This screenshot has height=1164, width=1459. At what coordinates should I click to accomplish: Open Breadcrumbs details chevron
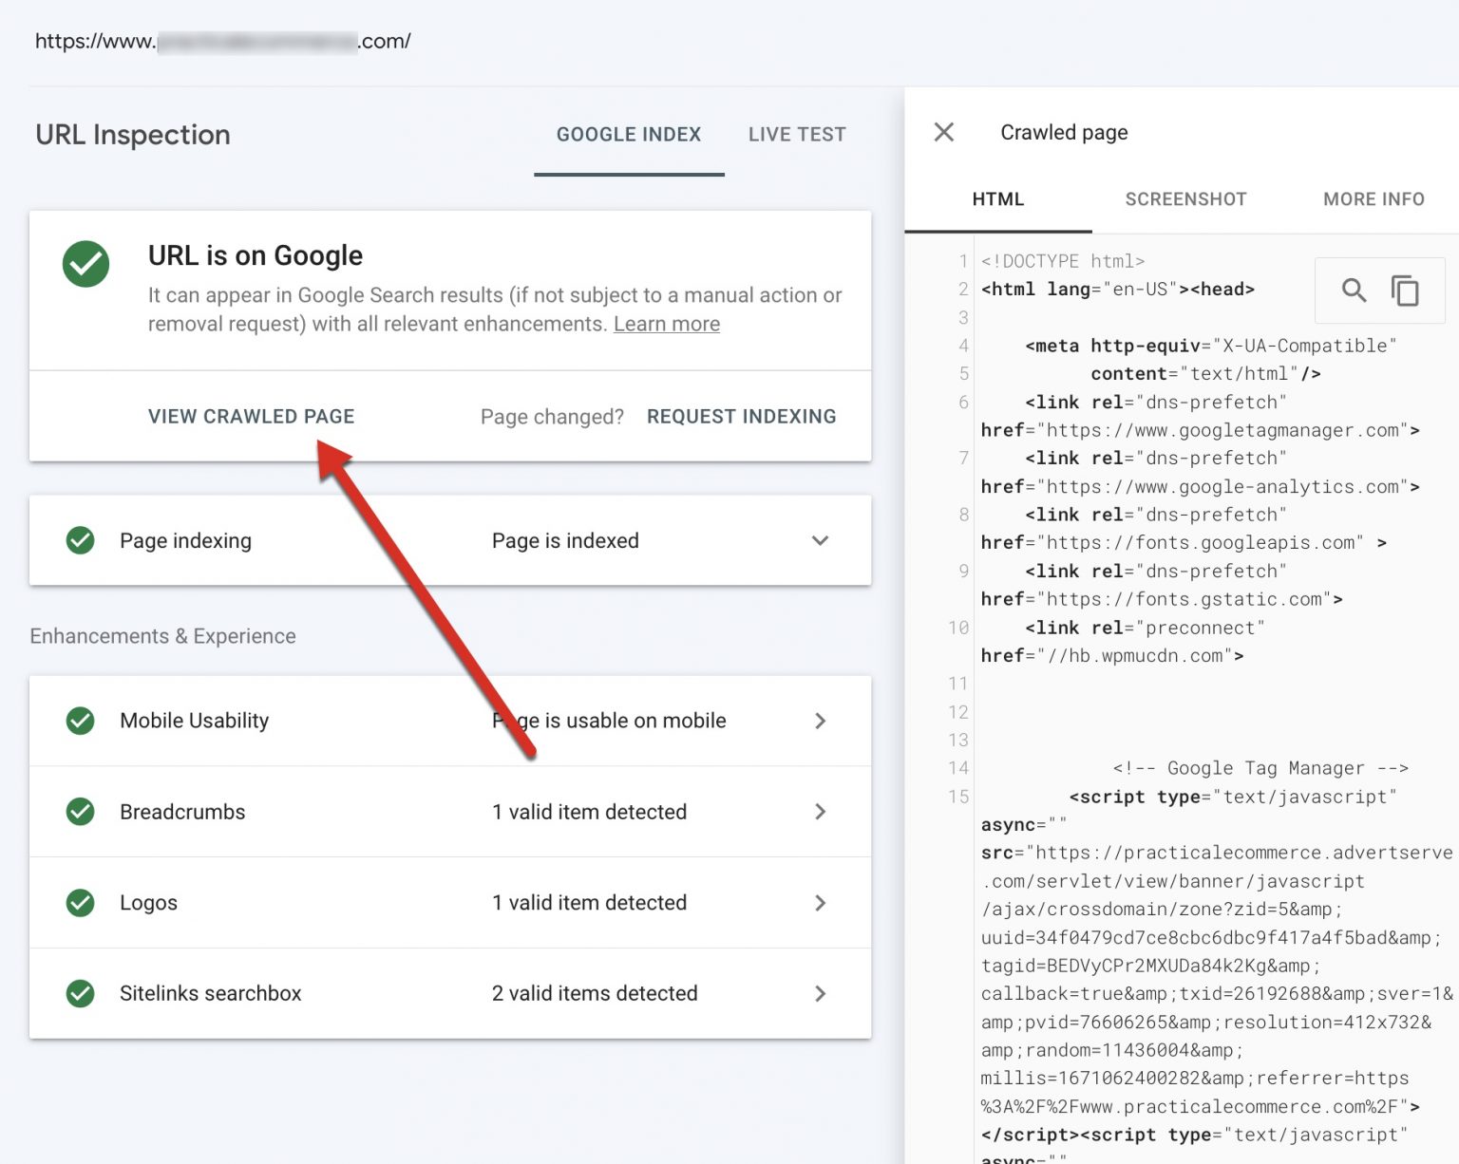pos(820,812)
